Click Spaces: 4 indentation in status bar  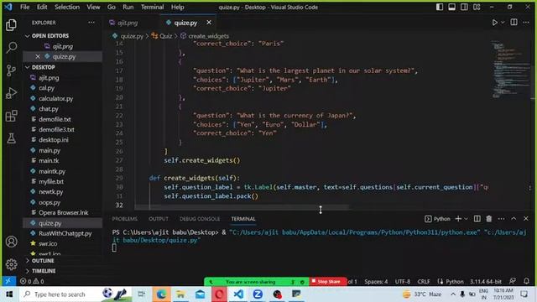coord(376,282)
